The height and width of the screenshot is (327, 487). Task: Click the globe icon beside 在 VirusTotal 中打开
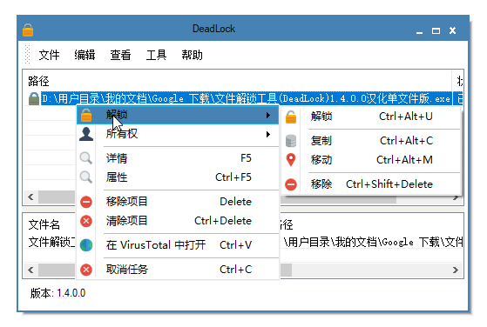point(86,245)
